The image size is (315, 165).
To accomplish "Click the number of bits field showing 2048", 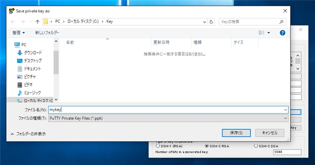I will coord(287,152).
